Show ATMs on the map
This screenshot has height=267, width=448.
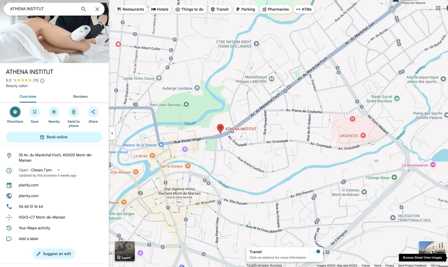pyautogui.click(x=304, y=9)
